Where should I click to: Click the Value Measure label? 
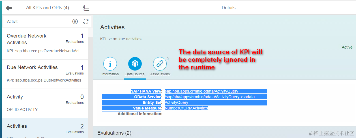point(147,108)
